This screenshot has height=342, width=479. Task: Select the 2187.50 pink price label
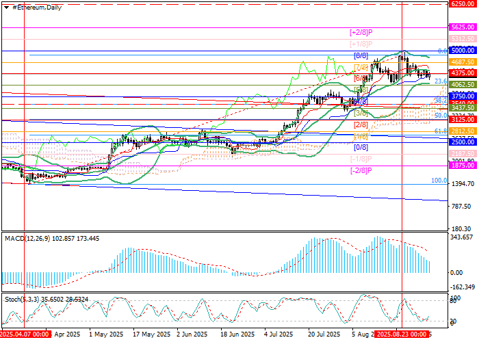point(463,154)
